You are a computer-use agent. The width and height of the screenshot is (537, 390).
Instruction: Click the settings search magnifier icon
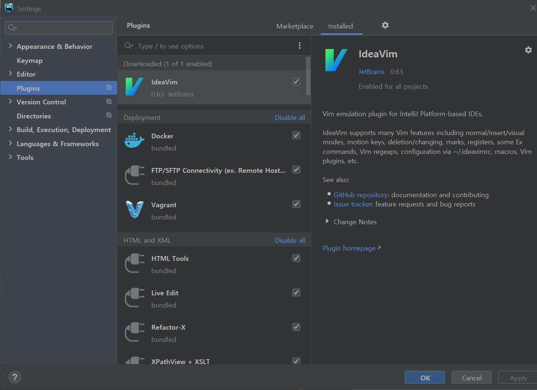[x=12, y=28]
